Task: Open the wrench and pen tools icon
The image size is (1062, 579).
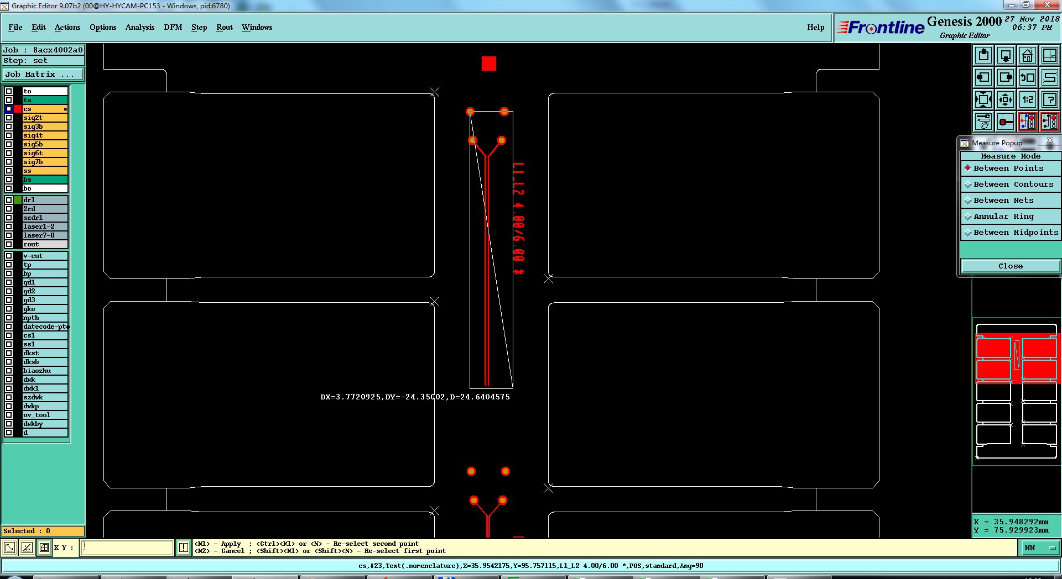Action: point(983,122)
